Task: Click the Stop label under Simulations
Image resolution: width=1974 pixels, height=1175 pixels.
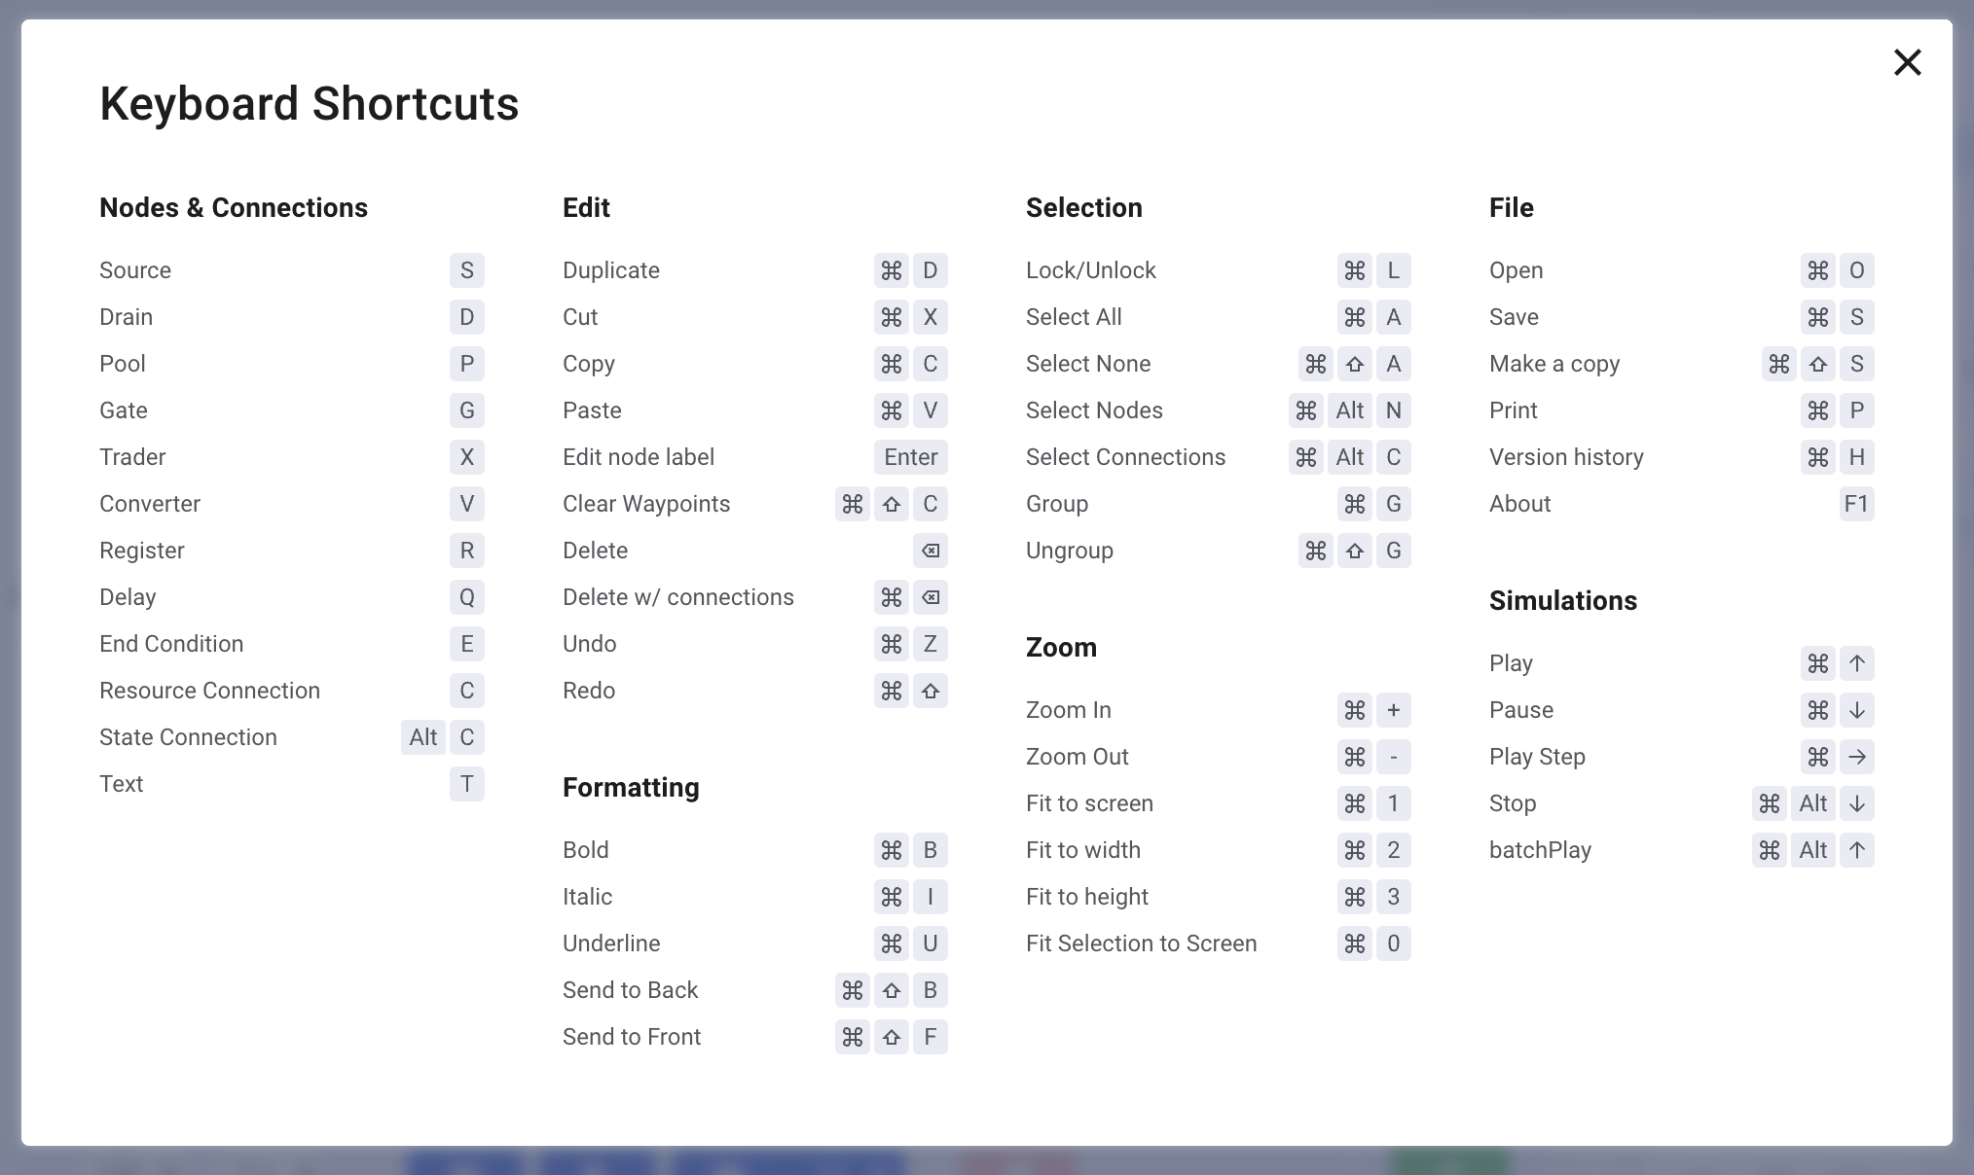Action: (1513, 803)
